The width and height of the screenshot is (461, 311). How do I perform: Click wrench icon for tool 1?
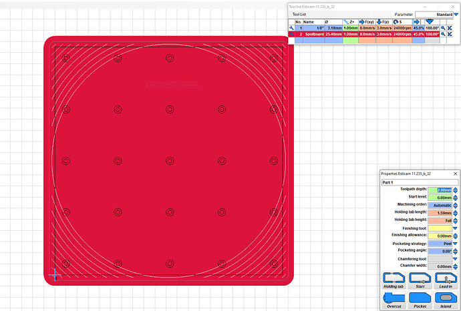[x=291, y=28]
